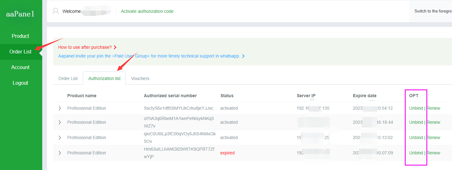Click Activate authorization code link

(x=147, y=11)
